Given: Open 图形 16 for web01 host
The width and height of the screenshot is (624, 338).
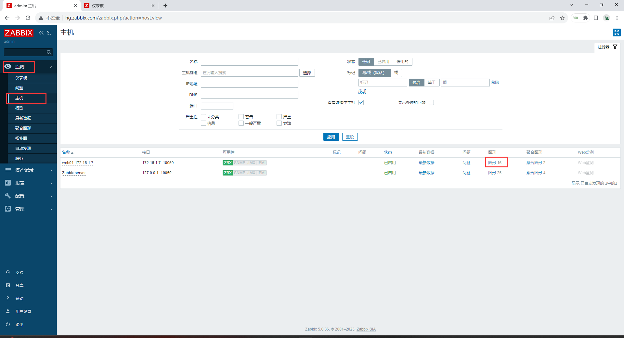Looking at the screenshot, I should [x=495, y=162].
